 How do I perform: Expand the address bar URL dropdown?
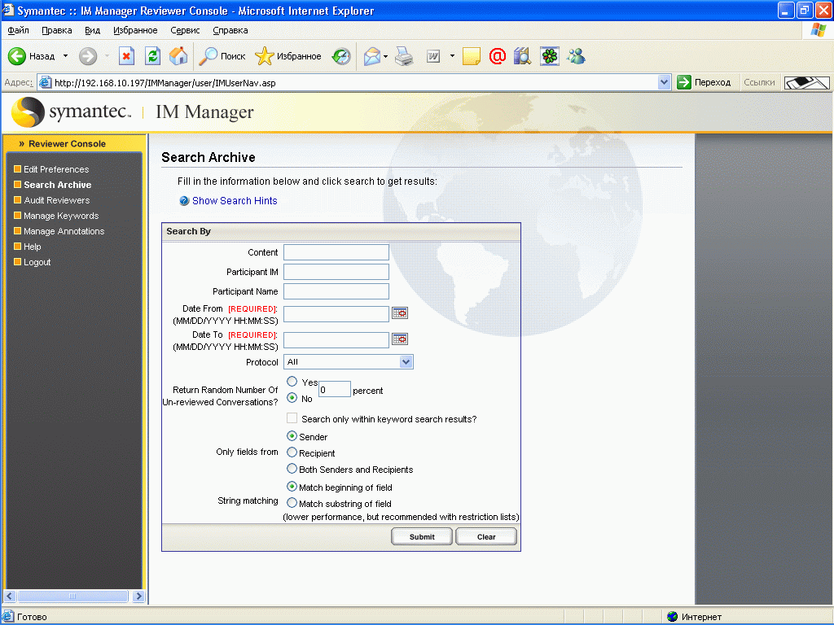664,82
